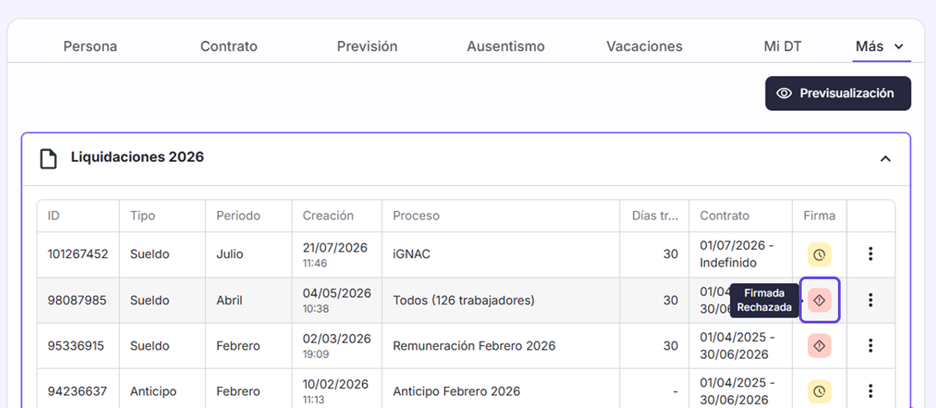Open three-dot menu for liquidación 94236637
This screenshot has width=936, height=408.
coord(871,391)
